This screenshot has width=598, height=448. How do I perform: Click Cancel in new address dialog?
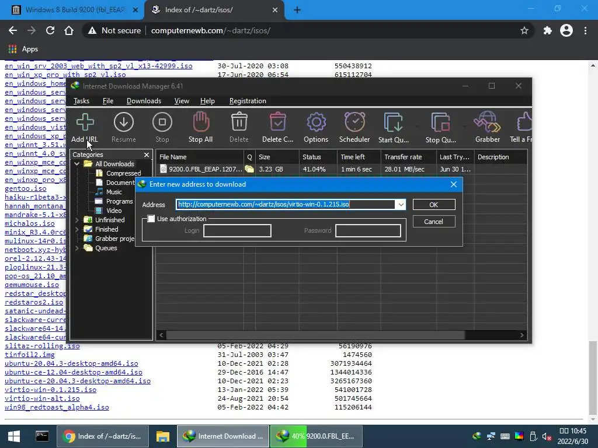pos(434,221)
